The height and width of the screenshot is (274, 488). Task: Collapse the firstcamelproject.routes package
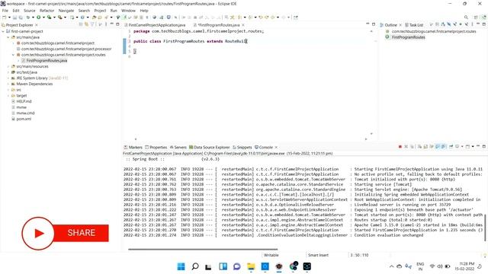[14, 55]
